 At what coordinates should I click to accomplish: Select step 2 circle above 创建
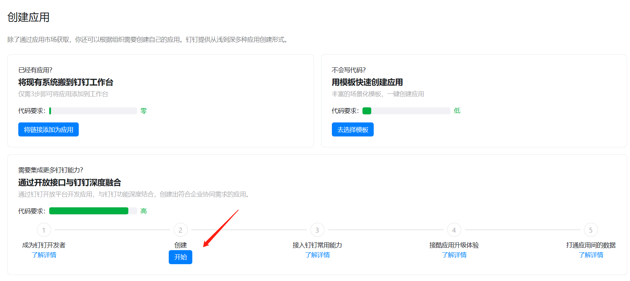(x=181, y=230)
